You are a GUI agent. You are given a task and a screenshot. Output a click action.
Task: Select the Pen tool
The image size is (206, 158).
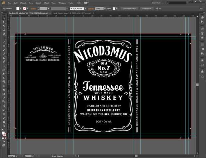click(x=4, y=34)
